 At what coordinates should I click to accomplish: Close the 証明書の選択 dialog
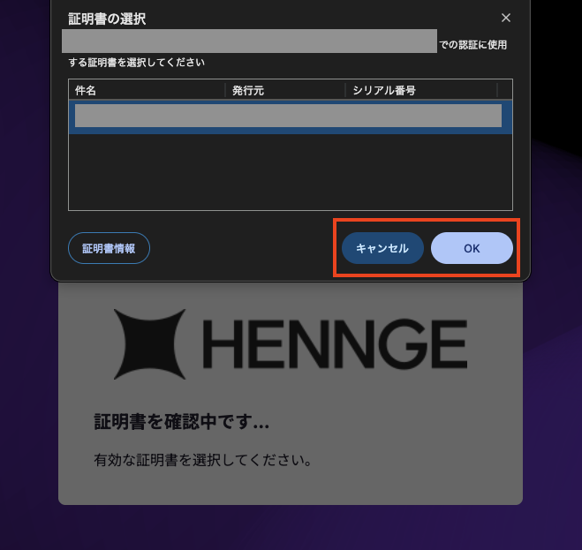point(506,18)
